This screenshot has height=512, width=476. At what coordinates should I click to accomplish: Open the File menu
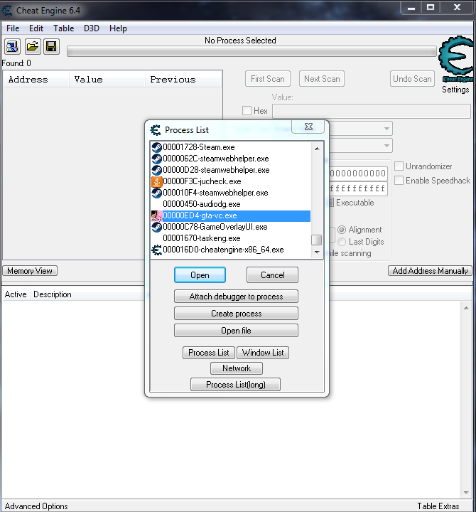tap(13, 28)
